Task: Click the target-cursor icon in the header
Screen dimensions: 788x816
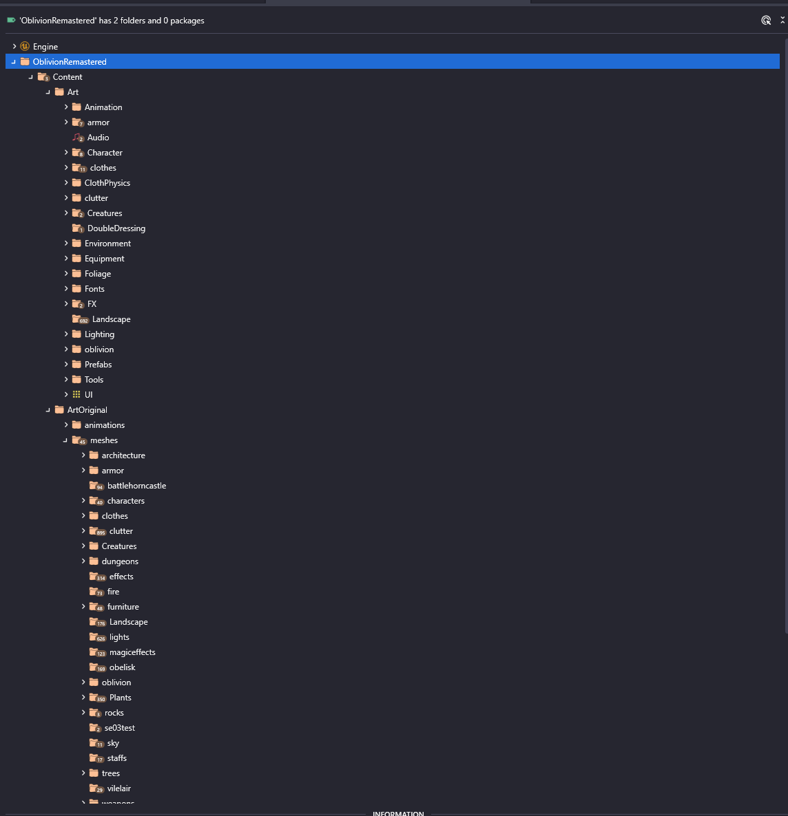Action: click(x=765, y=20)
